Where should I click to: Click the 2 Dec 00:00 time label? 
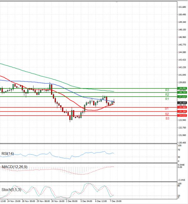72,201
